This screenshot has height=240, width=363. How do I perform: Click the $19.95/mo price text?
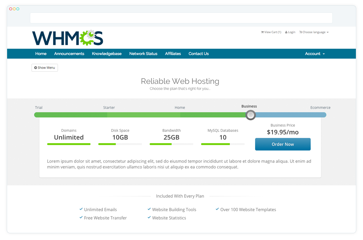tap(283, 132)
